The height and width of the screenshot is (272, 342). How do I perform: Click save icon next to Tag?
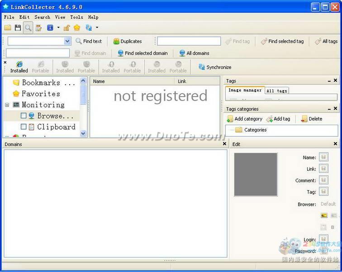(324, 191)
